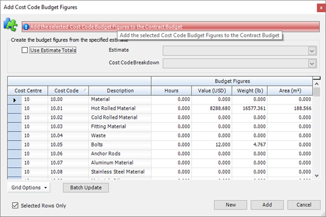This screenshot has width=326, height=217.
Task: Click cost code 10.06 cell
Action: [68, 154]
